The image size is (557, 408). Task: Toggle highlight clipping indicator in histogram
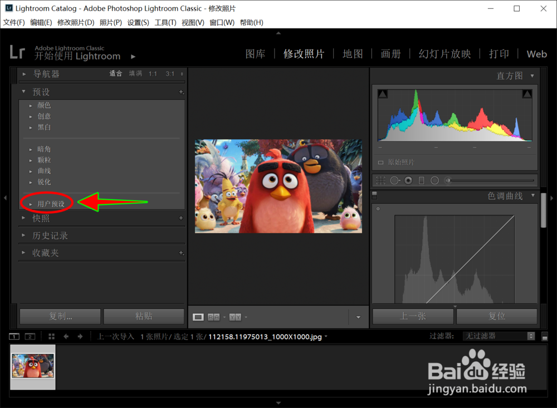click(527, 94)
